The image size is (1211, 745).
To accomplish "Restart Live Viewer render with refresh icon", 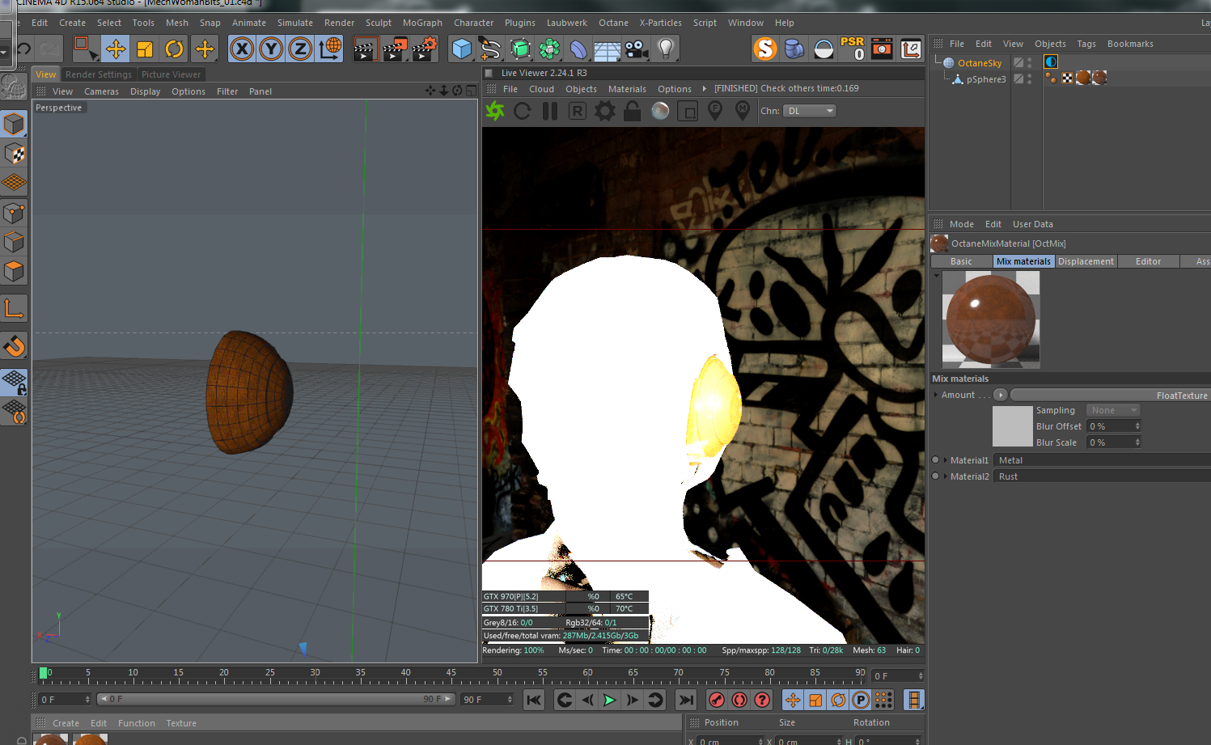I will pos(523,111).
